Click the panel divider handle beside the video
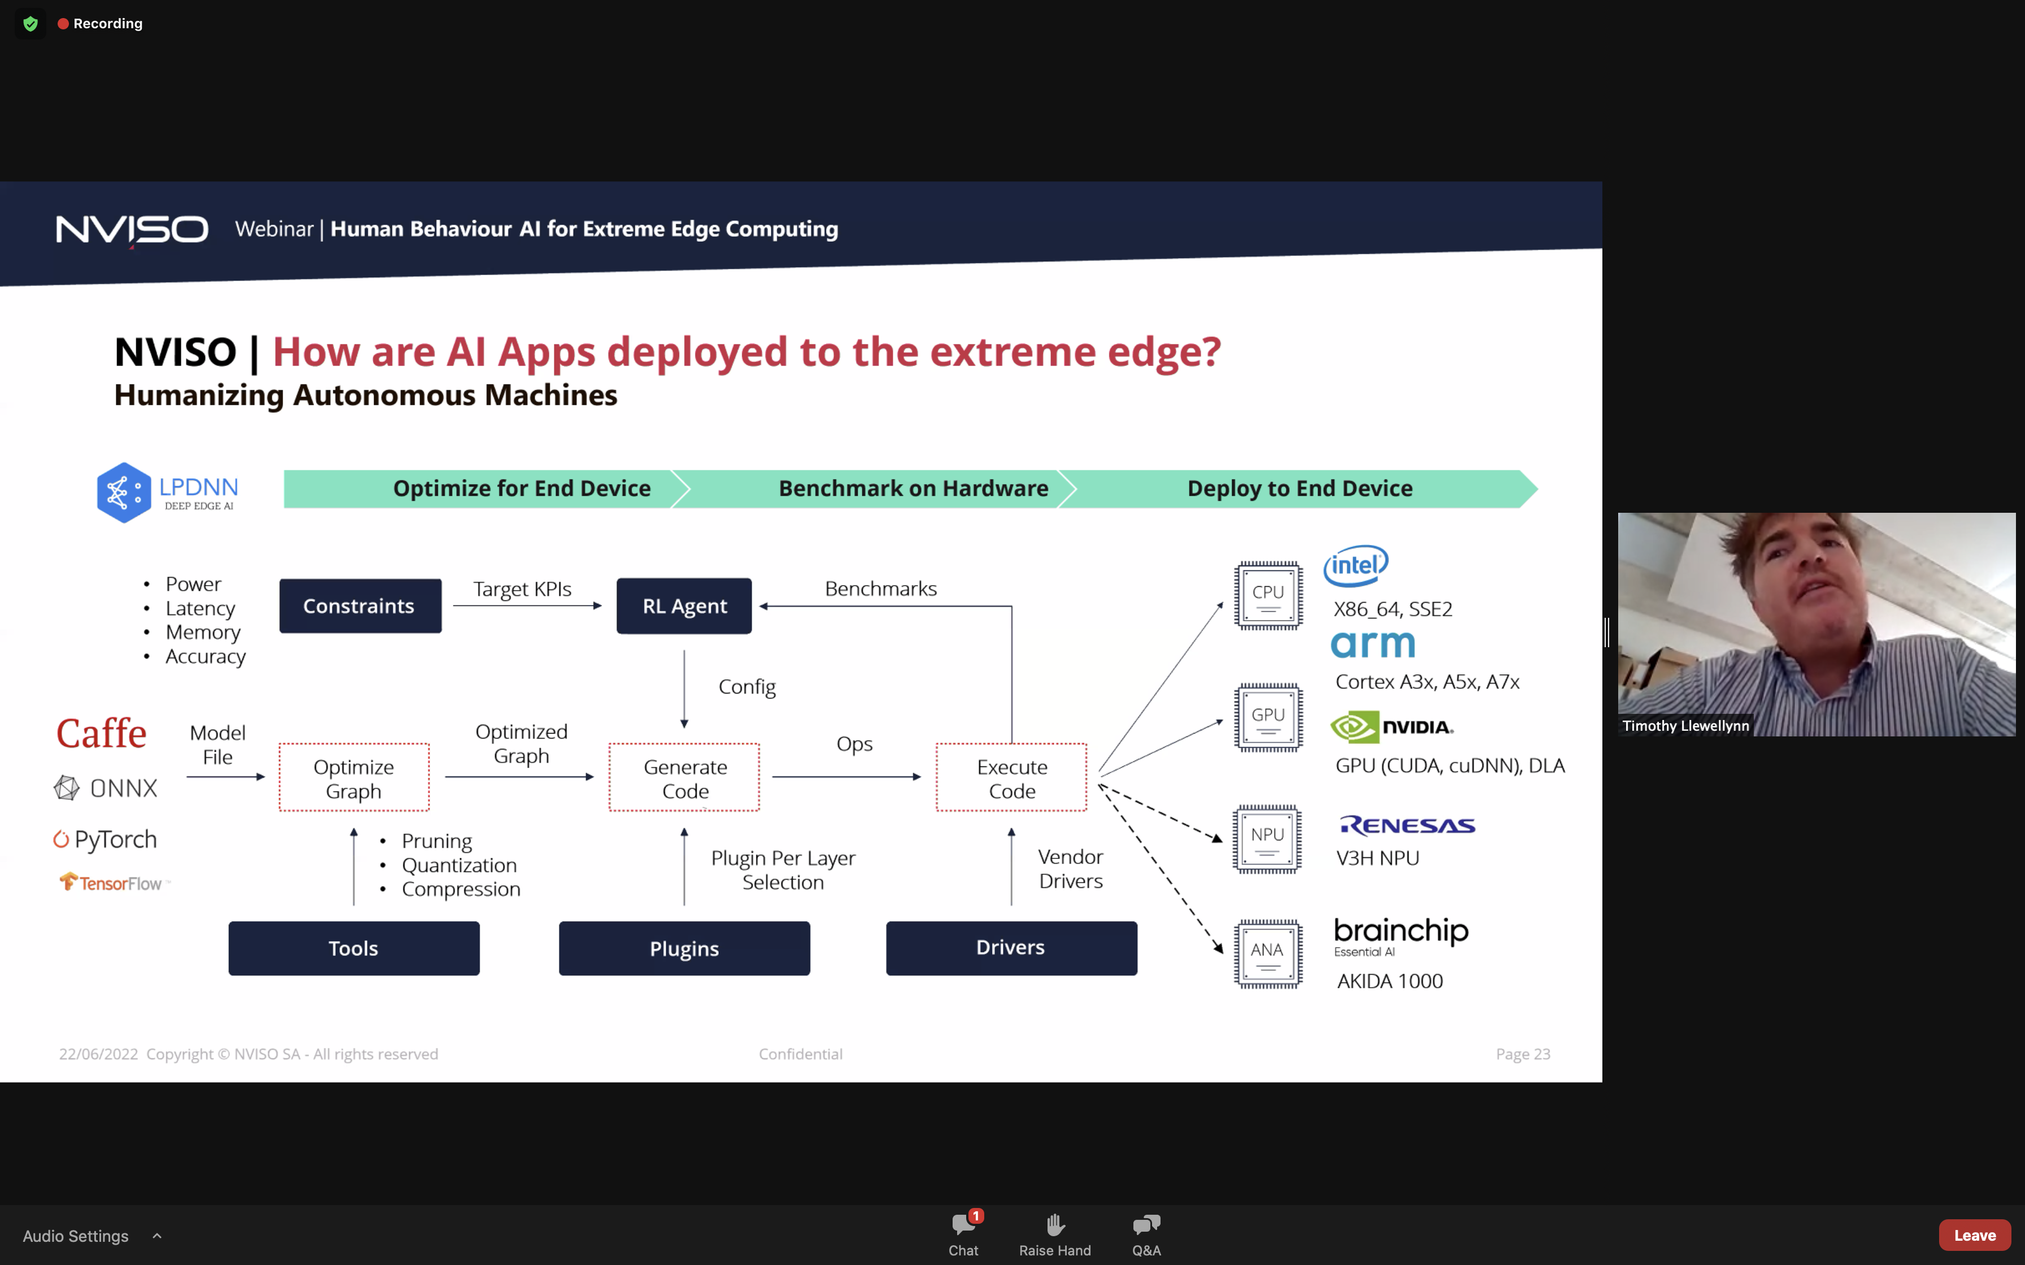This screenshot has height=1265, width=2025. point(1607,632)
